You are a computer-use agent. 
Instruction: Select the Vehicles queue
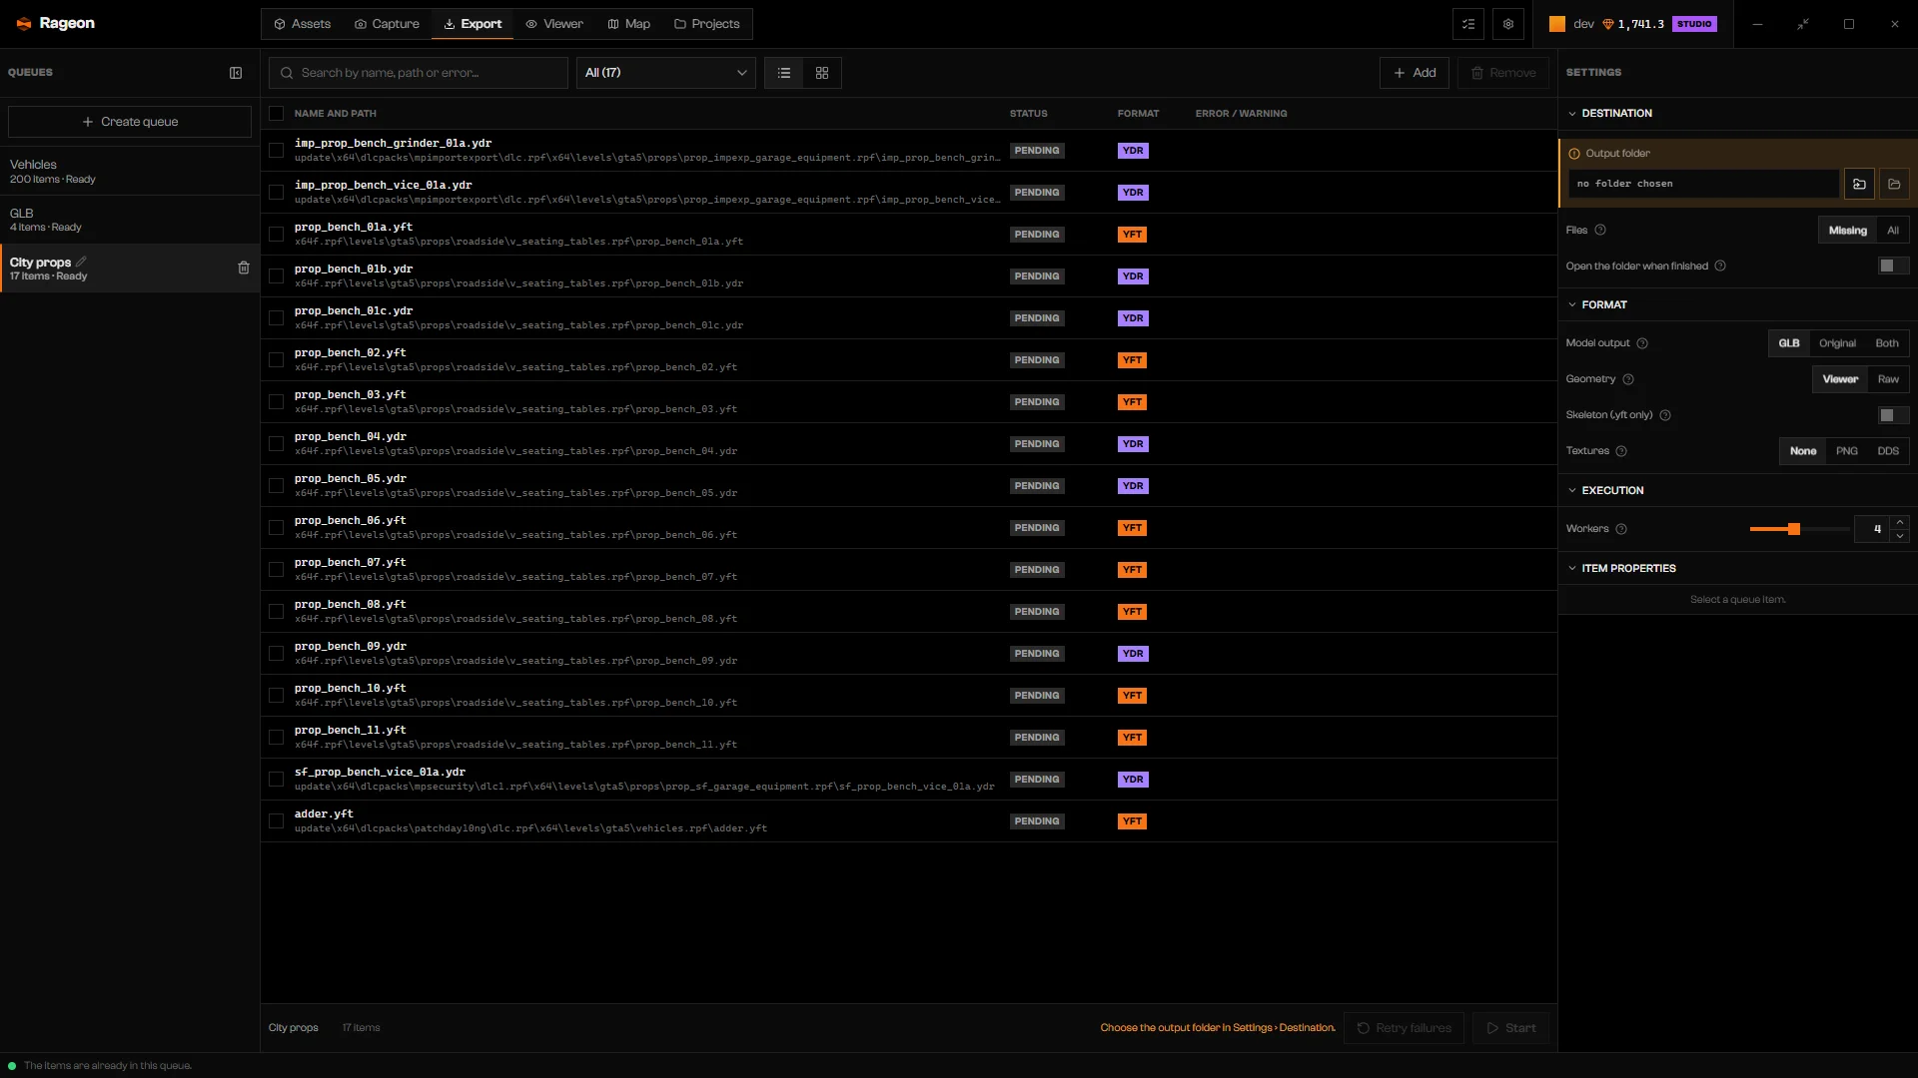(x=130, y=172)
